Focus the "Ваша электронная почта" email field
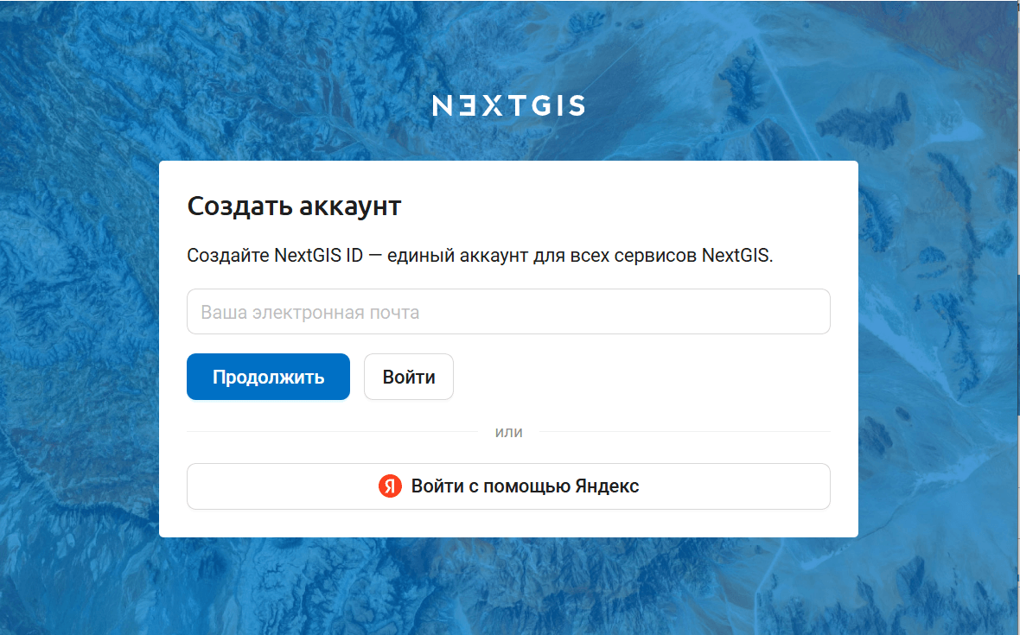Screen dimensions: 1020x635 tap(508, 312)
